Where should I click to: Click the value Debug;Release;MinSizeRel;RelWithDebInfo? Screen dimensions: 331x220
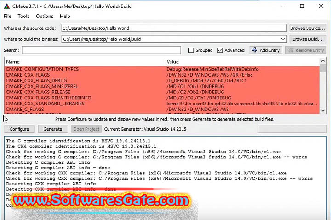(212, 69)
